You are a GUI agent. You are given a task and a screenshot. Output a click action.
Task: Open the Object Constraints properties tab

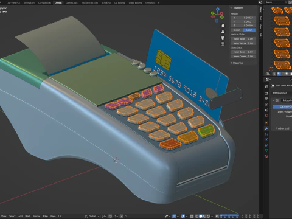coord(266,145)
